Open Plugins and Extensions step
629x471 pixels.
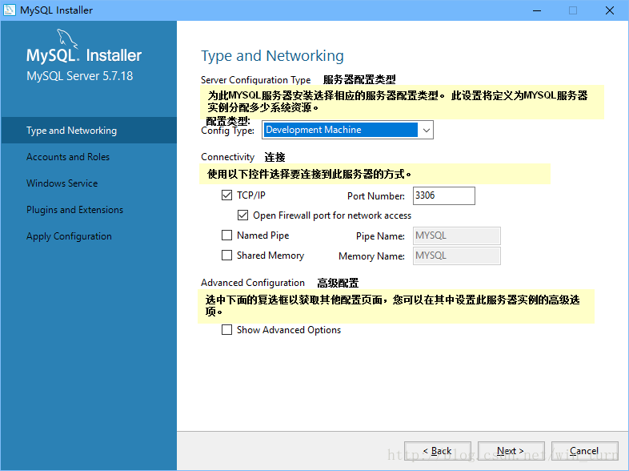click(74, 210)
